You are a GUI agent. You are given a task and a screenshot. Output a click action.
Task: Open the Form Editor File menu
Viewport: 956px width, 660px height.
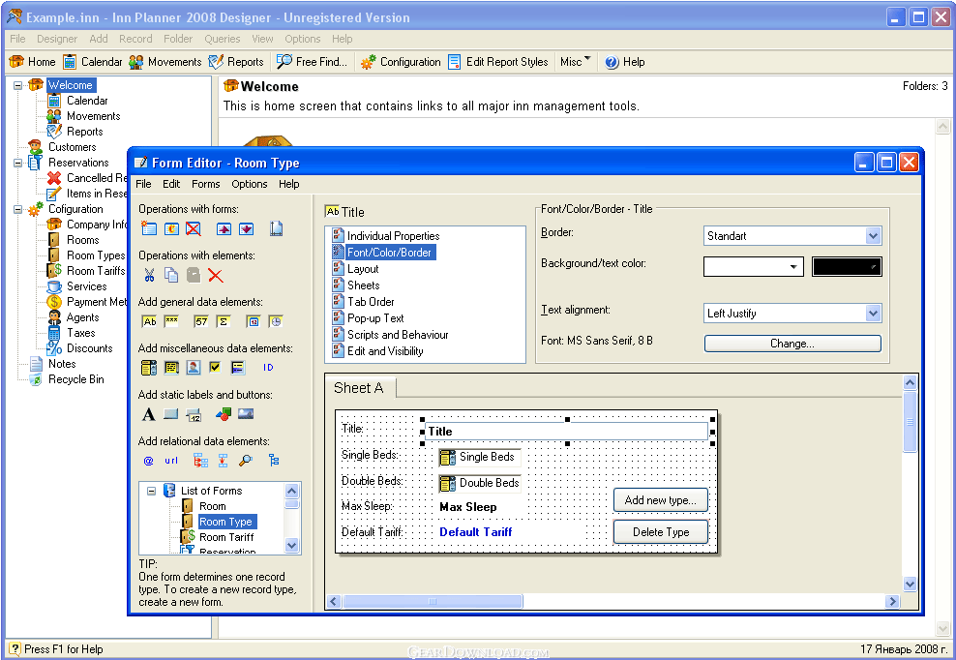[x=143, y=184]
